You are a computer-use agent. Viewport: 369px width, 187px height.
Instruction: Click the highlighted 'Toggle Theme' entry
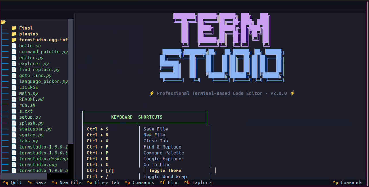[165, 171]
